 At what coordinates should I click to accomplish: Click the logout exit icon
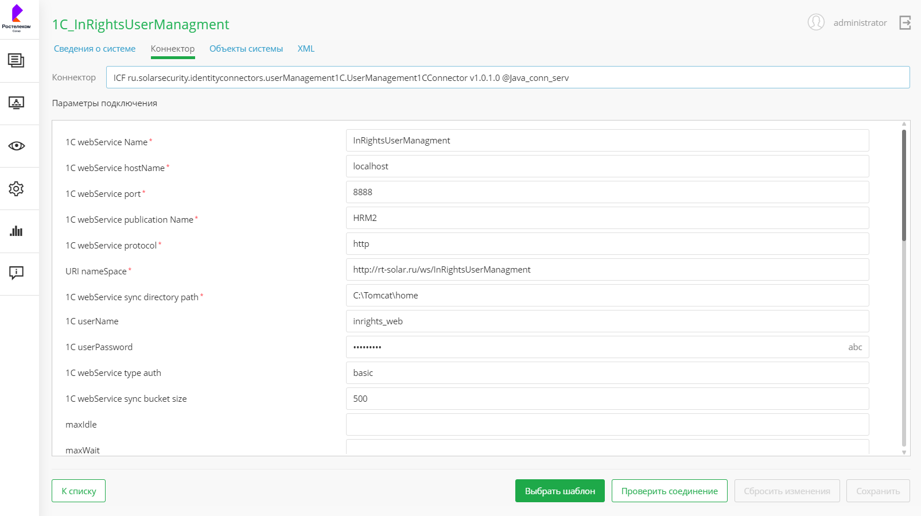click(x=905, y=23)
